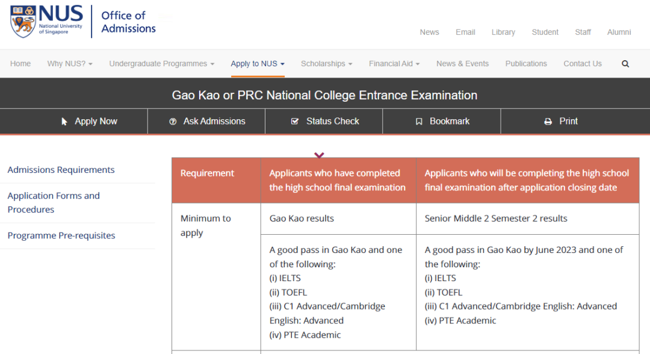The width and height of the screenshot is (650, 354).
Task: Open the Apply to NUS dropdown
Action: pos(258,64)
